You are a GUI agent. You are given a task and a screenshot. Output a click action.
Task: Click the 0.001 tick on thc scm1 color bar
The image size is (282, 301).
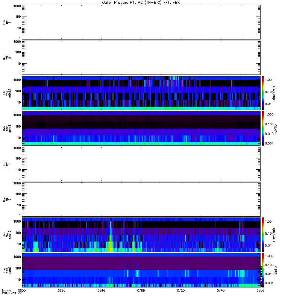269,283
